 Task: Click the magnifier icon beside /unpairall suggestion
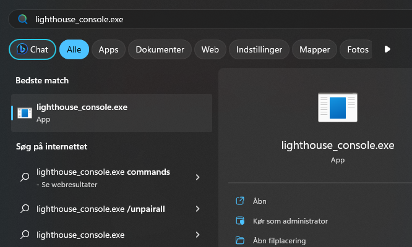click(x=25, y=209)
